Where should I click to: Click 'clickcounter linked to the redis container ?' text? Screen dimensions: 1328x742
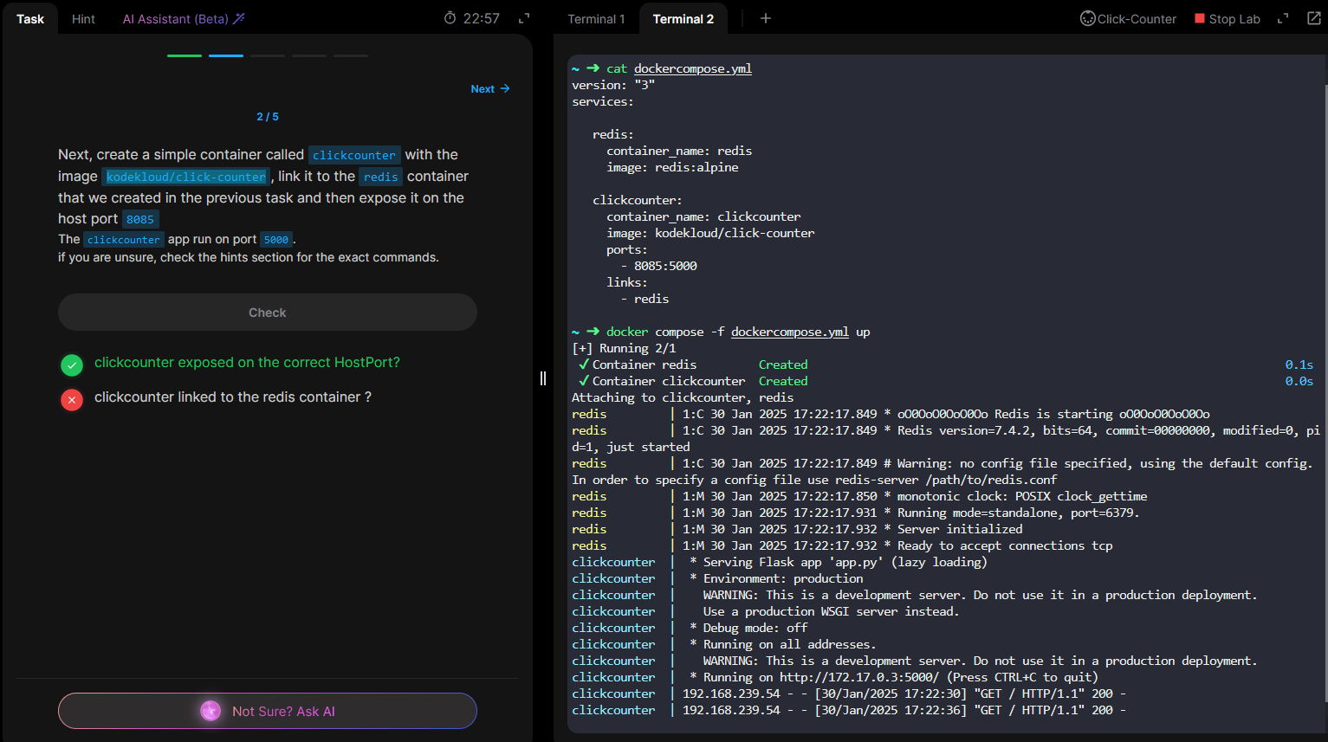point(233,397)
